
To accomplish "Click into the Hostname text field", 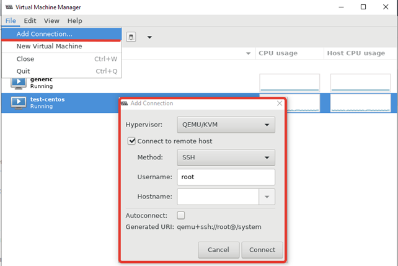I will pos(218,197).
